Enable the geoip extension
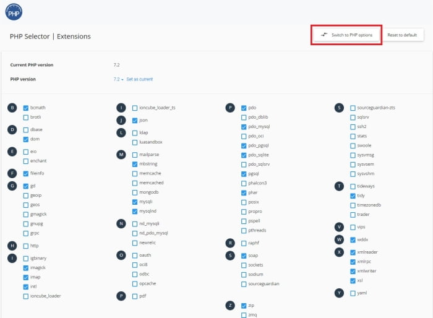This screenshot has width=433, height=318. 26,196
